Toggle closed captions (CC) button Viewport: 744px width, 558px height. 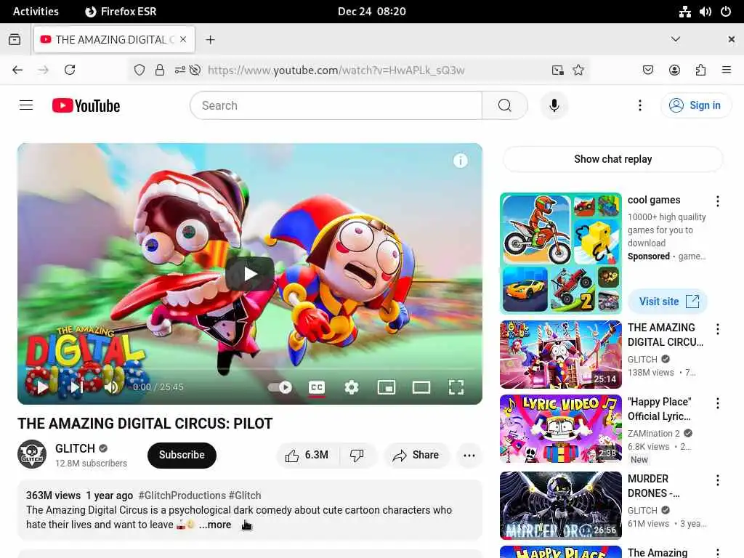317,387
